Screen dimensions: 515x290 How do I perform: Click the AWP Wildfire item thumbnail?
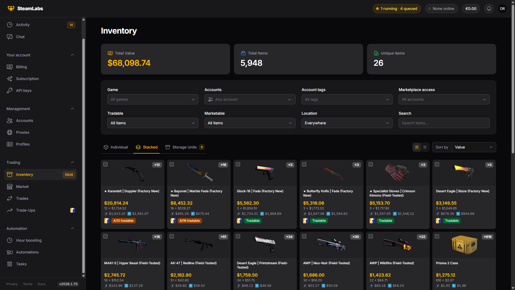[398, 245]
